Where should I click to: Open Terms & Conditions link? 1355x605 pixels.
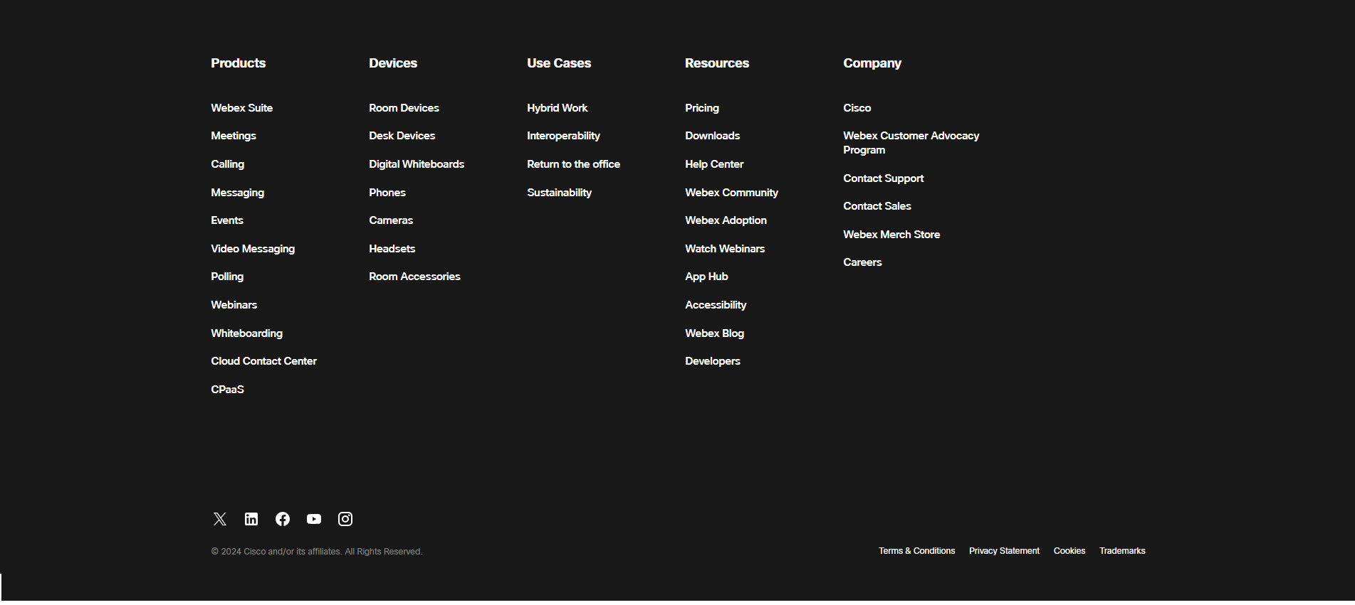click(917, 551)
